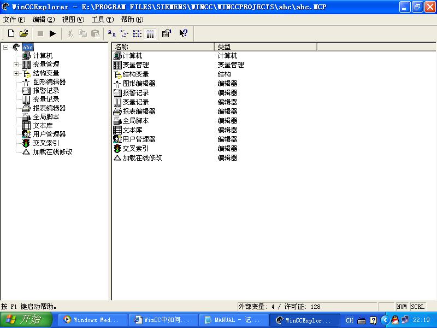Screen dimensions: 437x328
Task: Click 结构 type cell in list
Action: (x=224, y=74)
